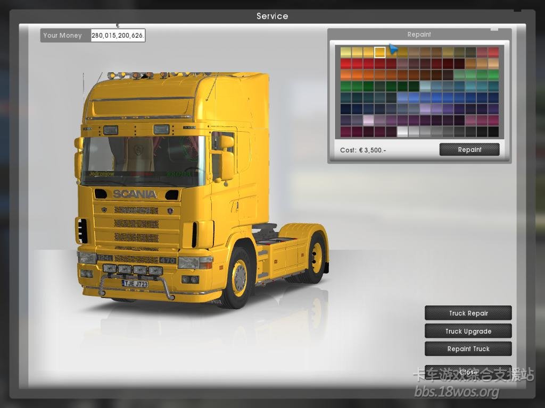The width and height of the screenshot is (545, 408).
Task: Choose the dark maroon swatch at bottom-left corner
Action: click(345, 132)
